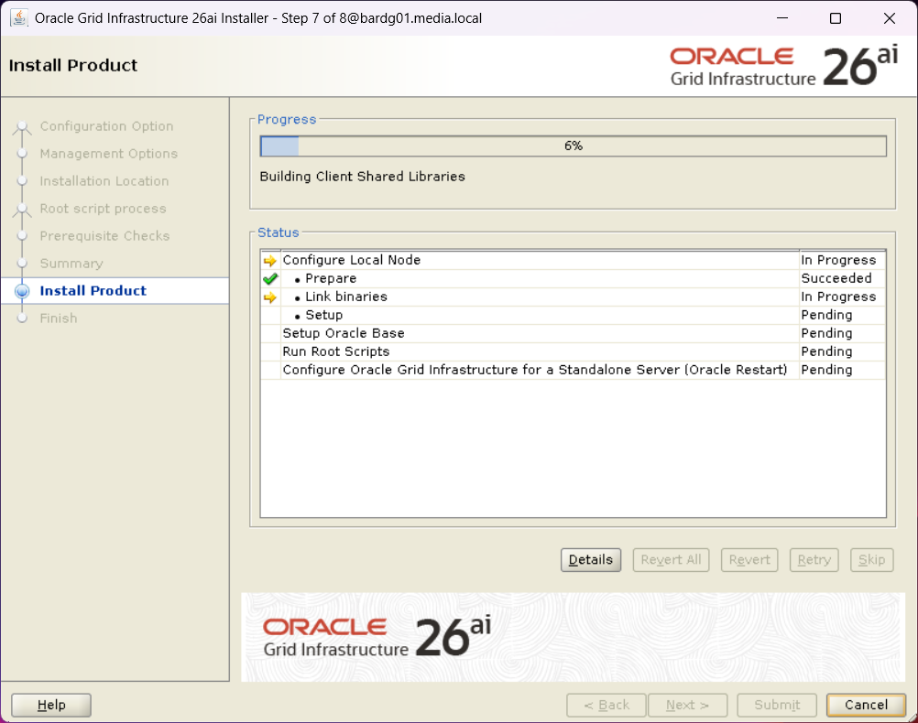Viewport: 918px width, 723px height.
Task: Select Summary step in sidebar
Action: point(71,264)
